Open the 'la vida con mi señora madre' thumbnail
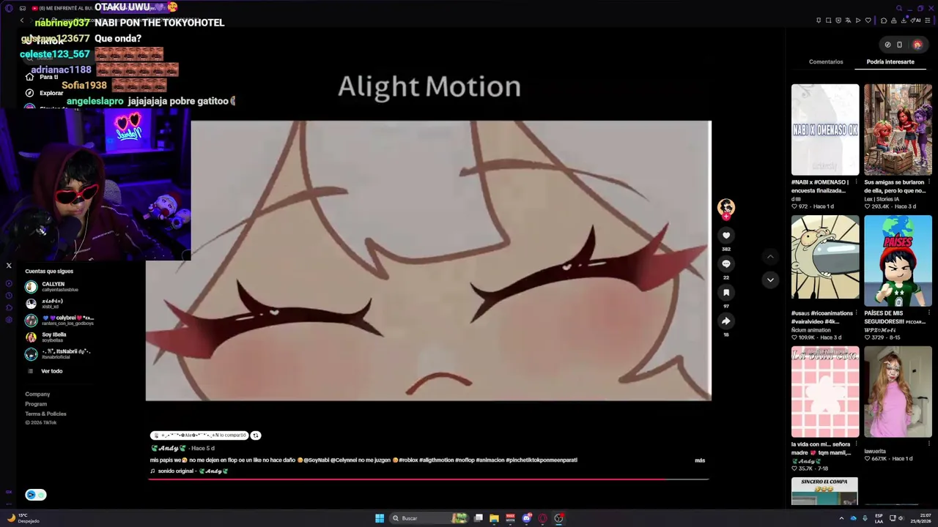 825,392
